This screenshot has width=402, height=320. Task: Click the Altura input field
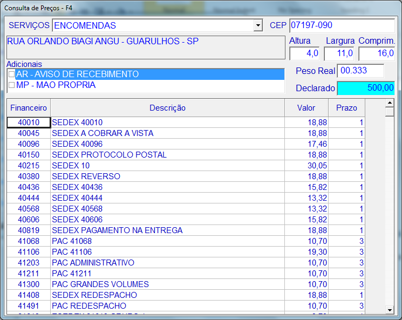tap(304, 53)
